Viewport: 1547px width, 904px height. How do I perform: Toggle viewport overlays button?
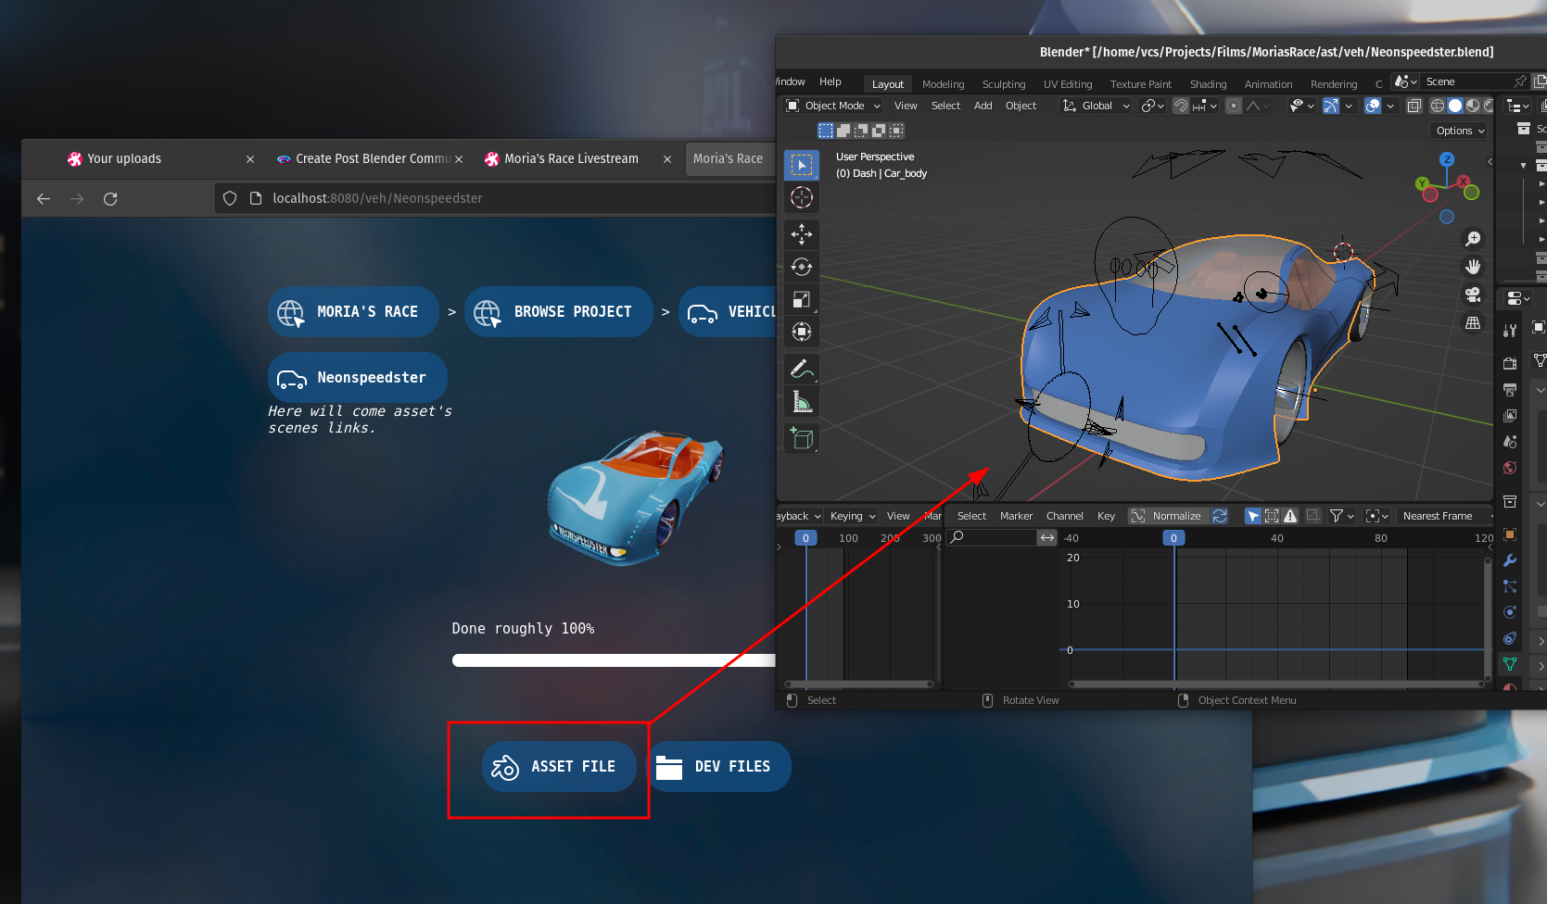(1373, 106)
